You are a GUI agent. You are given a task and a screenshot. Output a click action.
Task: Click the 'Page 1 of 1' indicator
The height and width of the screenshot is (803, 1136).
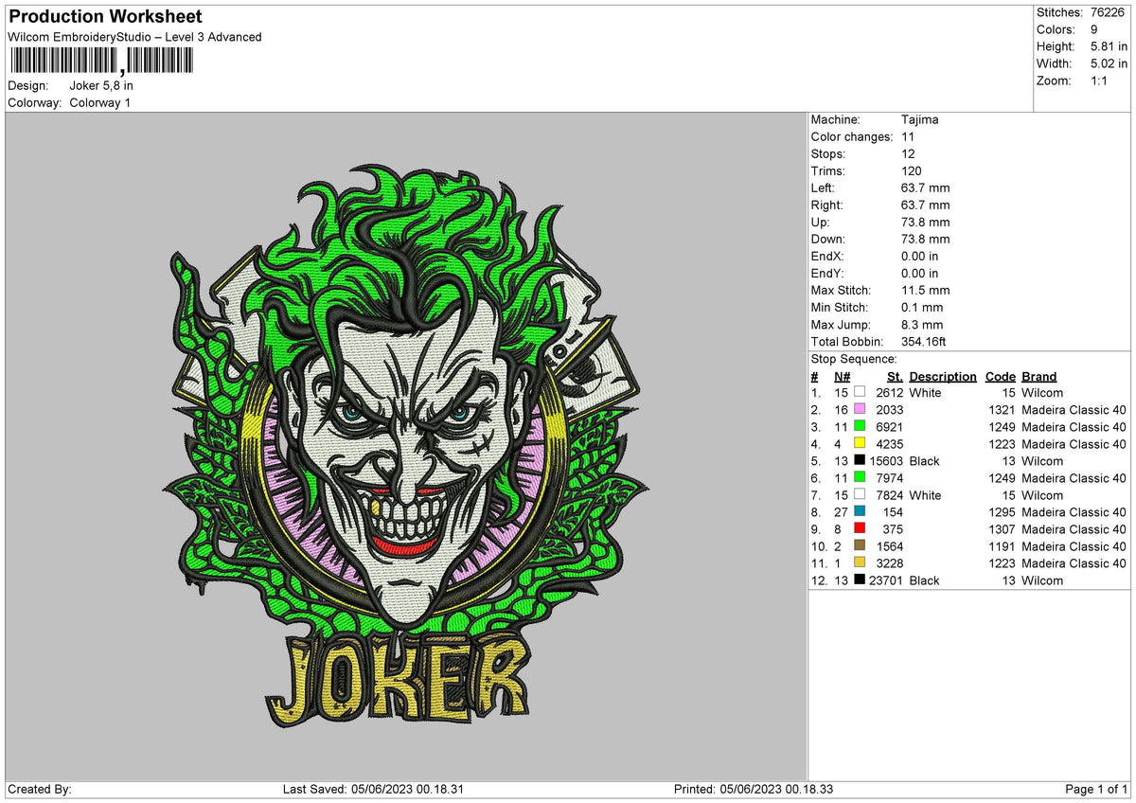click(1096, 790)
